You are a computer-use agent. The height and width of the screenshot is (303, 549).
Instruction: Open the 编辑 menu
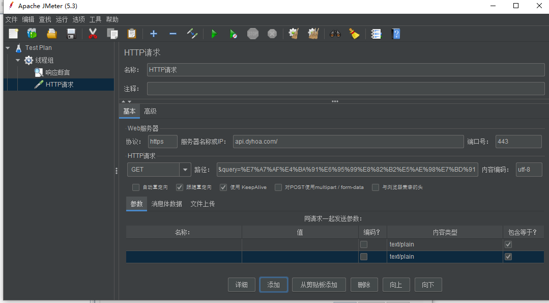tap(28, 20)
